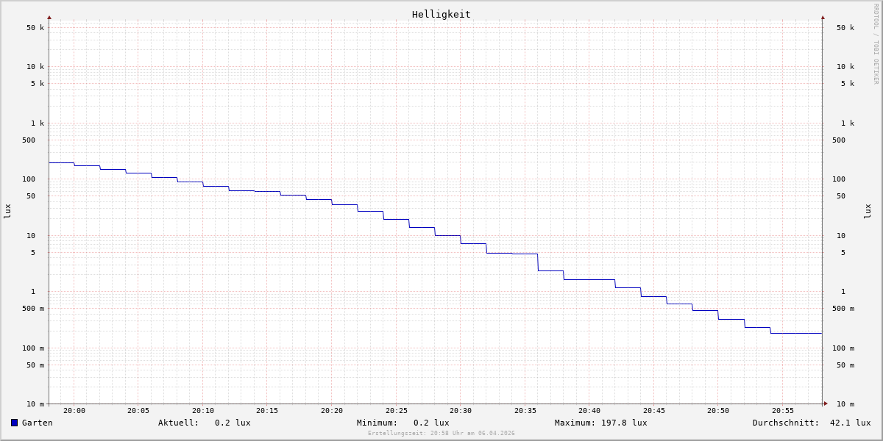
Task: Click the red arrow atop right y-axis
Action: (x=823, y=17)
